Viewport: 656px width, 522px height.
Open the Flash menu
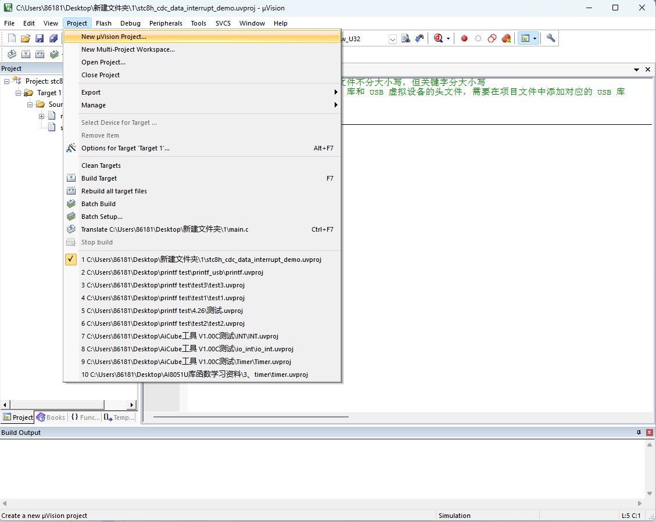(x=103, y=23)
